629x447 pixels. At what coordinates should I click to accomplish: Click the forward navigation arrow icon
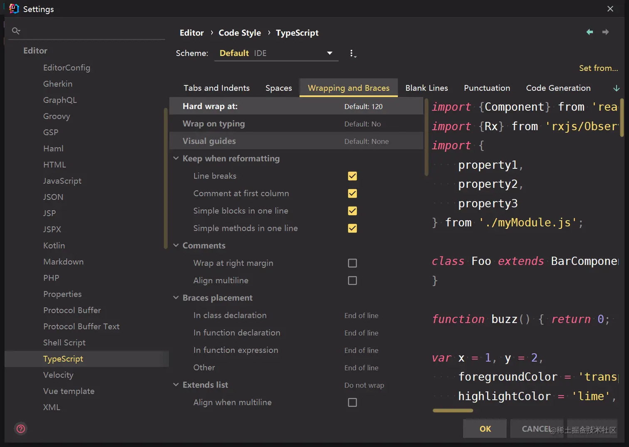click(605, 32)
